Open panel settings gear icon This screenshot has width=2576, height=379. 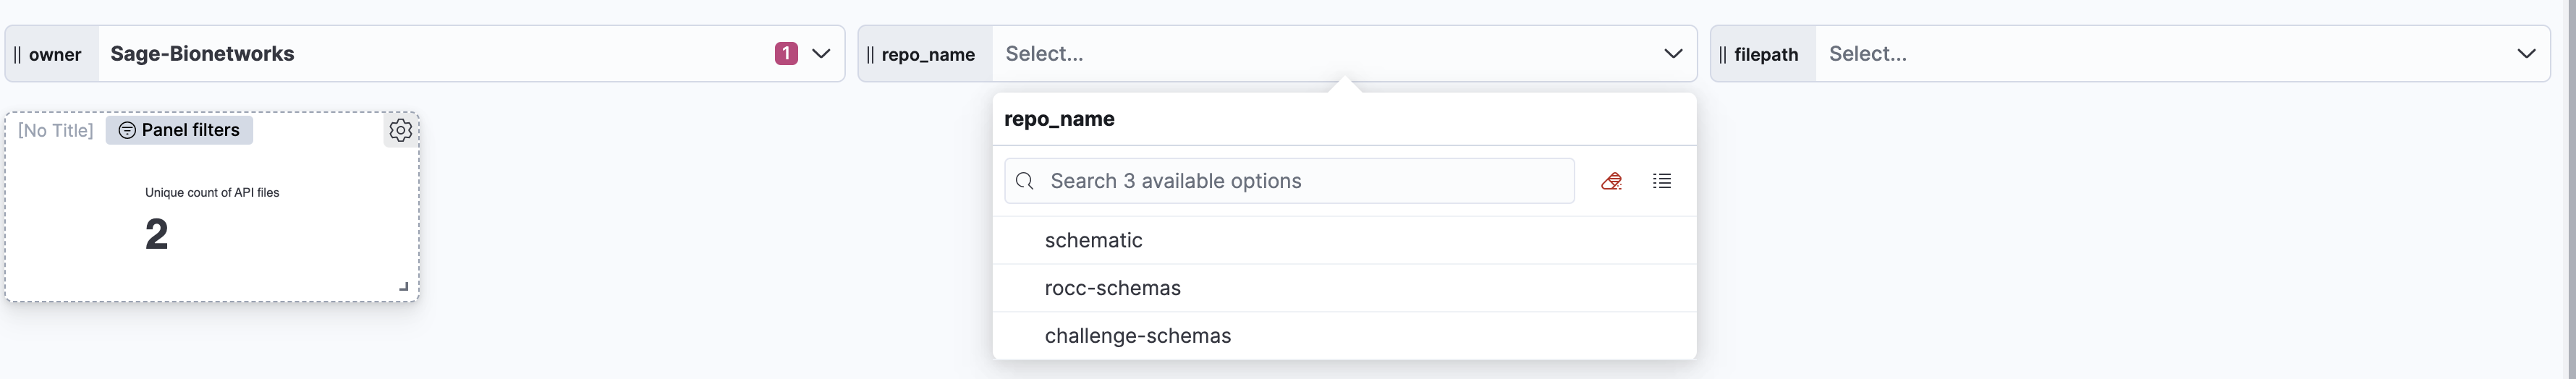click(400, 130)
